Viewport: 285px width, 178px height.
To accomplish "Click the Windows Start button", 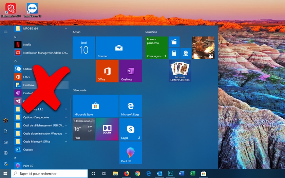I will click(x=5, y=174).
